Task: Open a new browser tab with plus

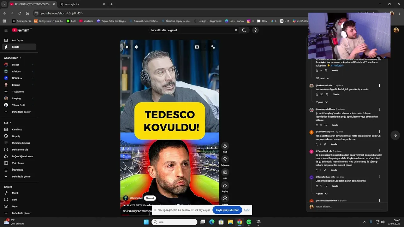Action: [x=111, y=4]
